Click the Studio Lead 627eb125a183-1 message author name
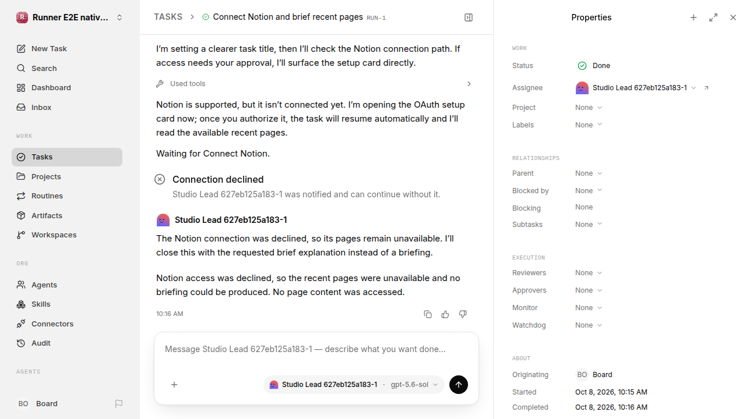Screen dimensions: 746x419 [x=231, y=220]
